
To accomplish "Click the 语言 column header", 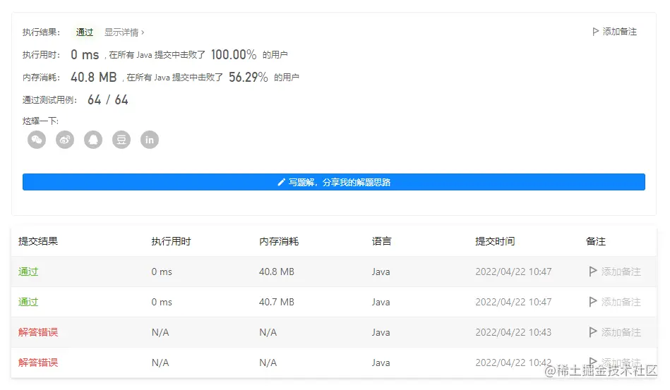I will click(381, 241).
